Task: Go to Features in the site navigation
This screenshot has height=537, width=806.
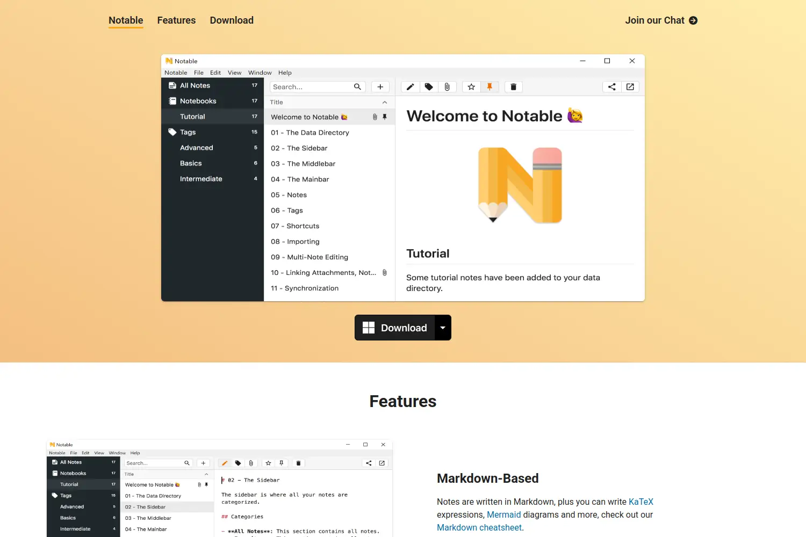Action: pos(176,20)
